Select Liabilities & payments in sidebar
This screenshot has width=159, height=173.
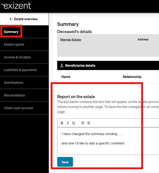20,70
